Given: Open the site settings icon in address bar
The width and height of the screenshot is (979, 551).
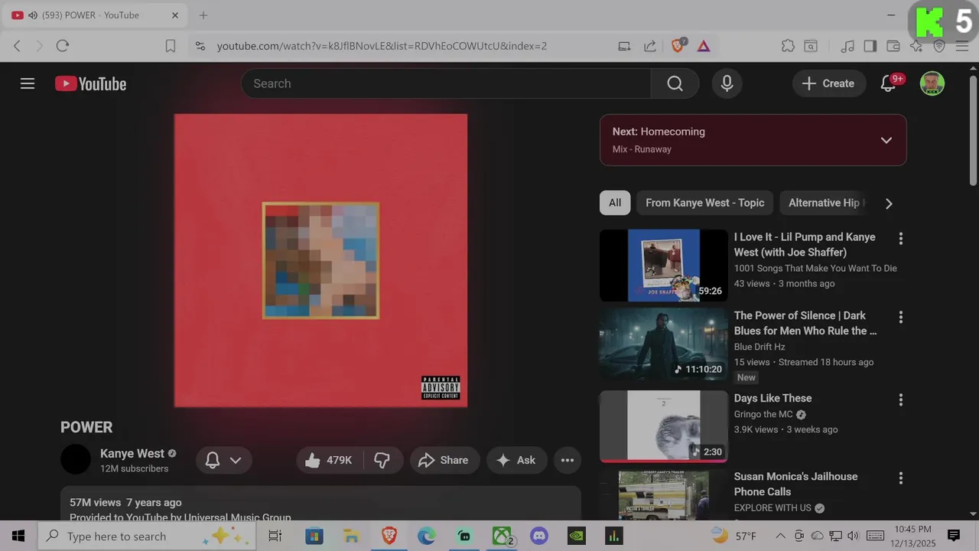Looking at the screenshot, I should click(200, 46).
